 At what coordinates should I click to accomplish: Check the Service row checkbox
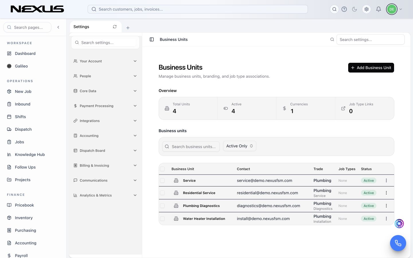point(162,181)
